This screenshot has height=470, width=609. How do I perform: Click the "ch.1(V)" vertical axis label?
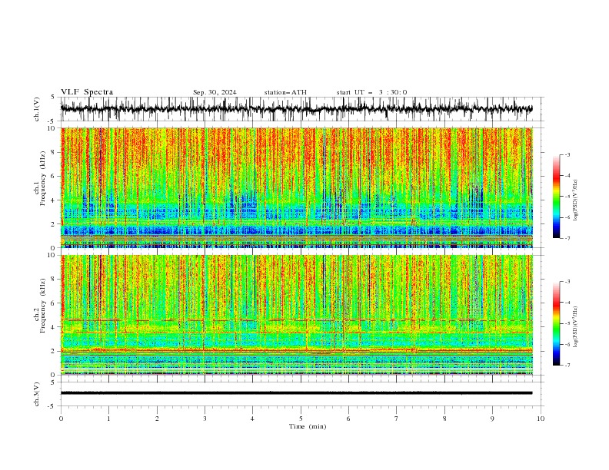coord(37,109)
